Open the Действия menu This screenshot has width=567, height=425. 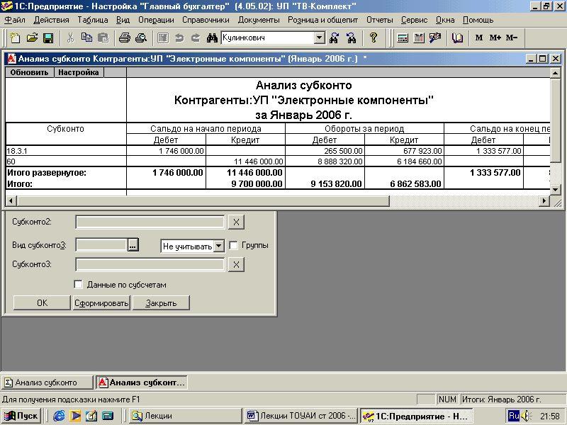[x=51, y=20]
